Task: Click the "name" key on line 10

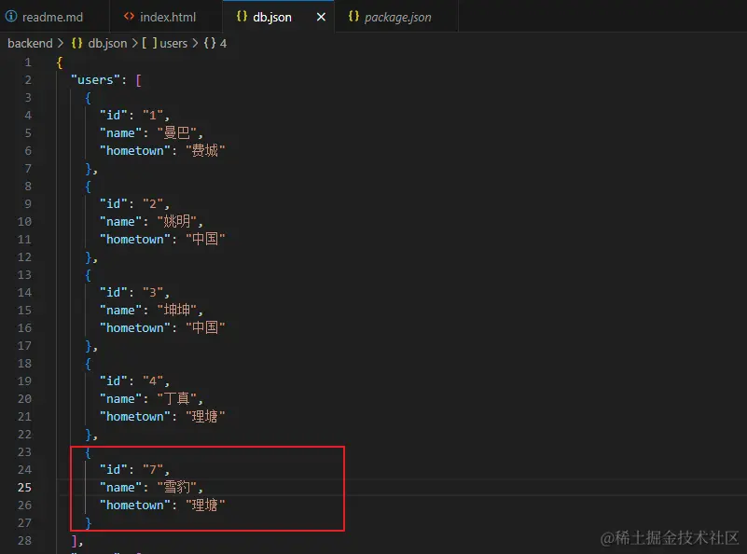Action: pos(120,221)
